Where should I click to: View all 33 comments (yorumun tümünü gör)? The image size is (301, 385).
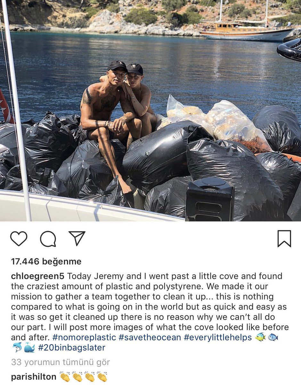[x=61, y=362]
